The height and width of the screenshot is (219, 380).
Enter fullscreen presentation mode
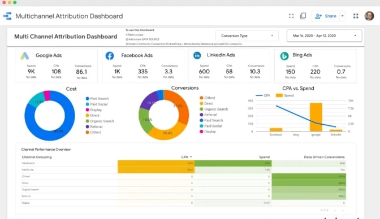tap(291, 16)
